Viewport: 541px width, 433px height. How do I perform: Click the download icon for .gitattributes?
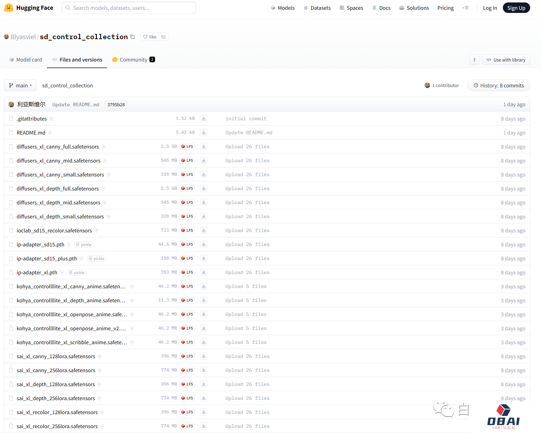coord(204,118)
